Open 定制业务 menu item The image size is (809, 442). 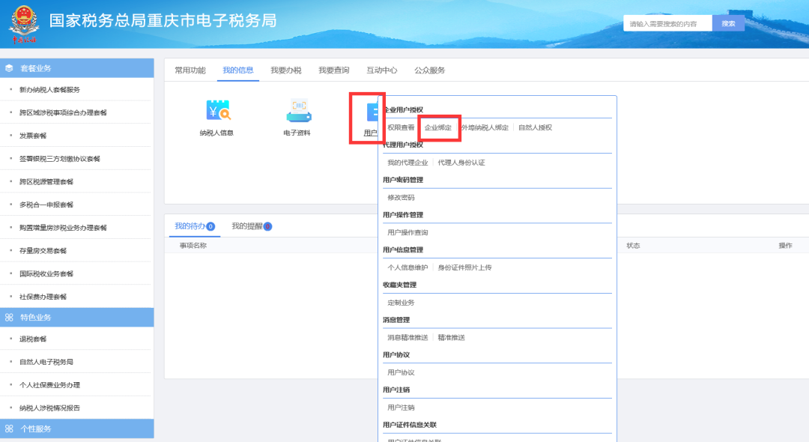[x=401, y=303]
